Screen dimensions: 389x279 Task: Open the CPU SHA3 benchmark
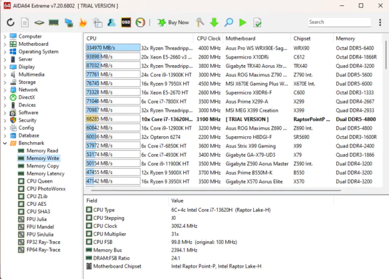[38, 211]
